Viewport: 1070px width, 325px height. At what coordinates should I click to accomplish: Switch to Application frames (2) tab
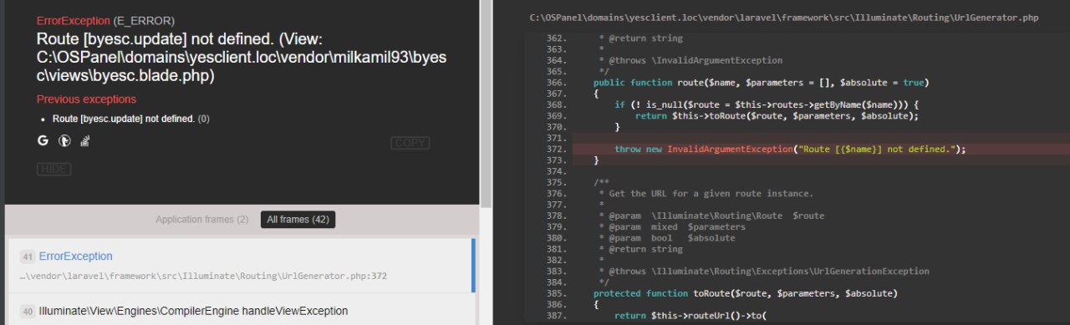(201, 220)
